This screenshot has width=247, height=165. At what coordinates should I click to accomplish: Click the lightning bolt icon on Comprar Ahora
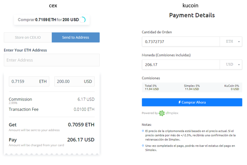tap(180, 102)
